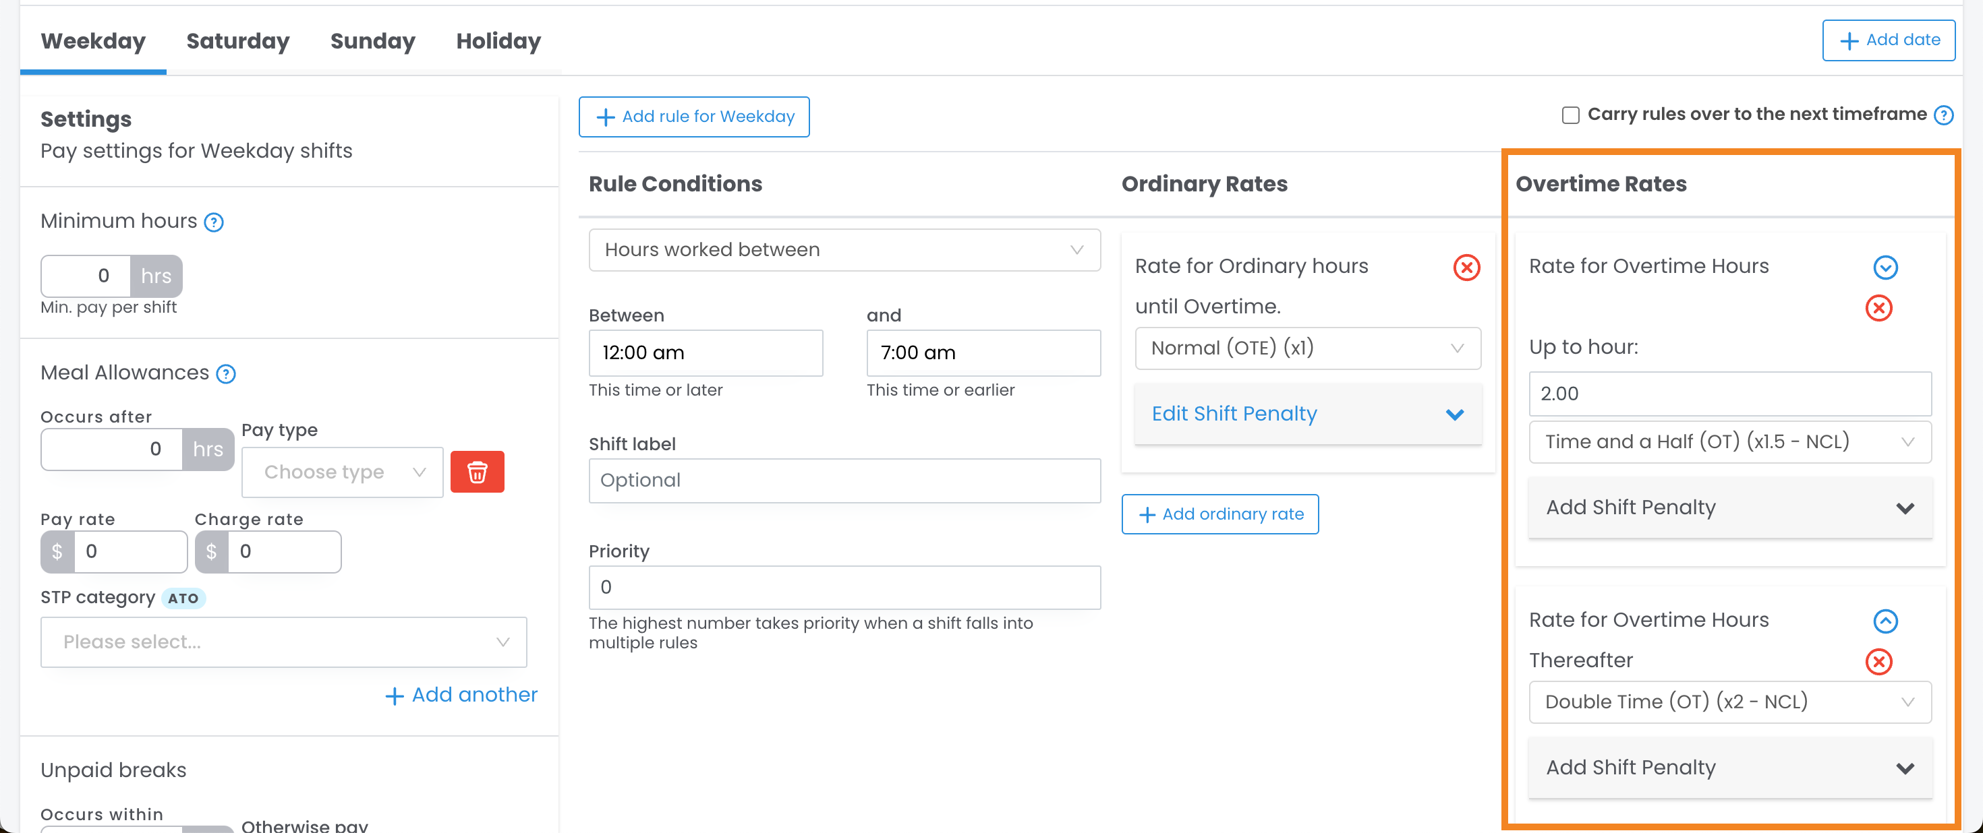This screenshot has width=1983, height=833.
Task: Click the 'Add ordinary rate' button
Action: coord(1219,514)
